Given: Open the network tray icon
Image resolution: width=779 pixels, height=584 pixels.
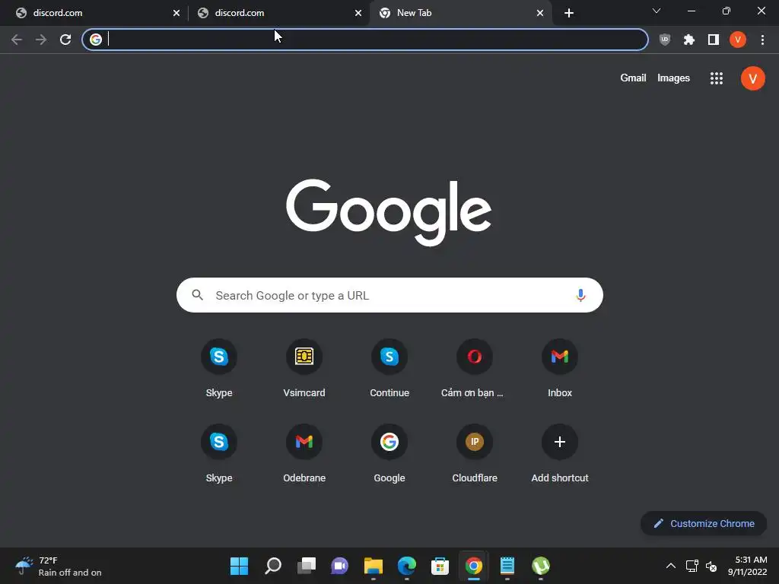Looking at the screenshot, I should tap(692, 566).
